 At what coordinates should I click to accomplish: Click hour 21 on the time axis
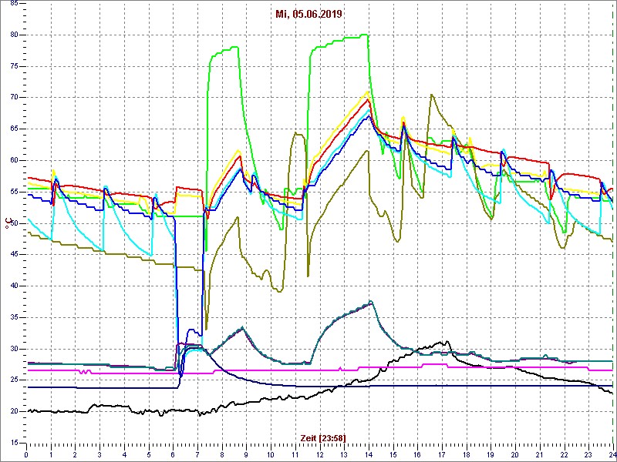pyautogui.click(x=539, y=455)
